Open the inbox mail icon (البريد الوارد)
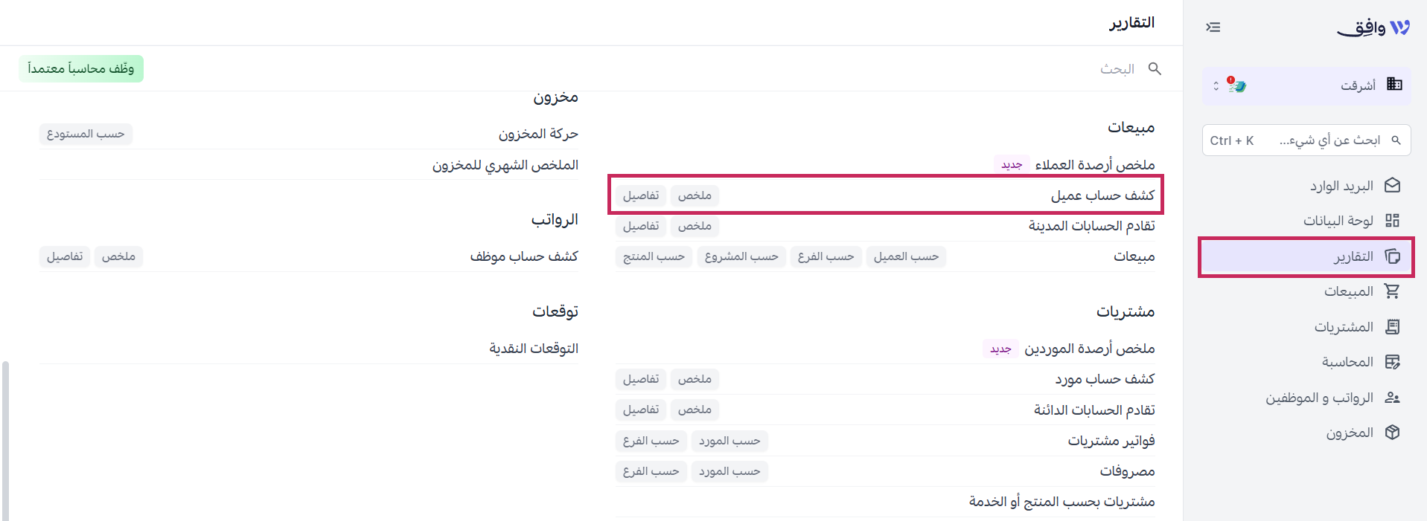Image resolution: width=1427 pixels, height=521 pixels. coord(1392,186)
